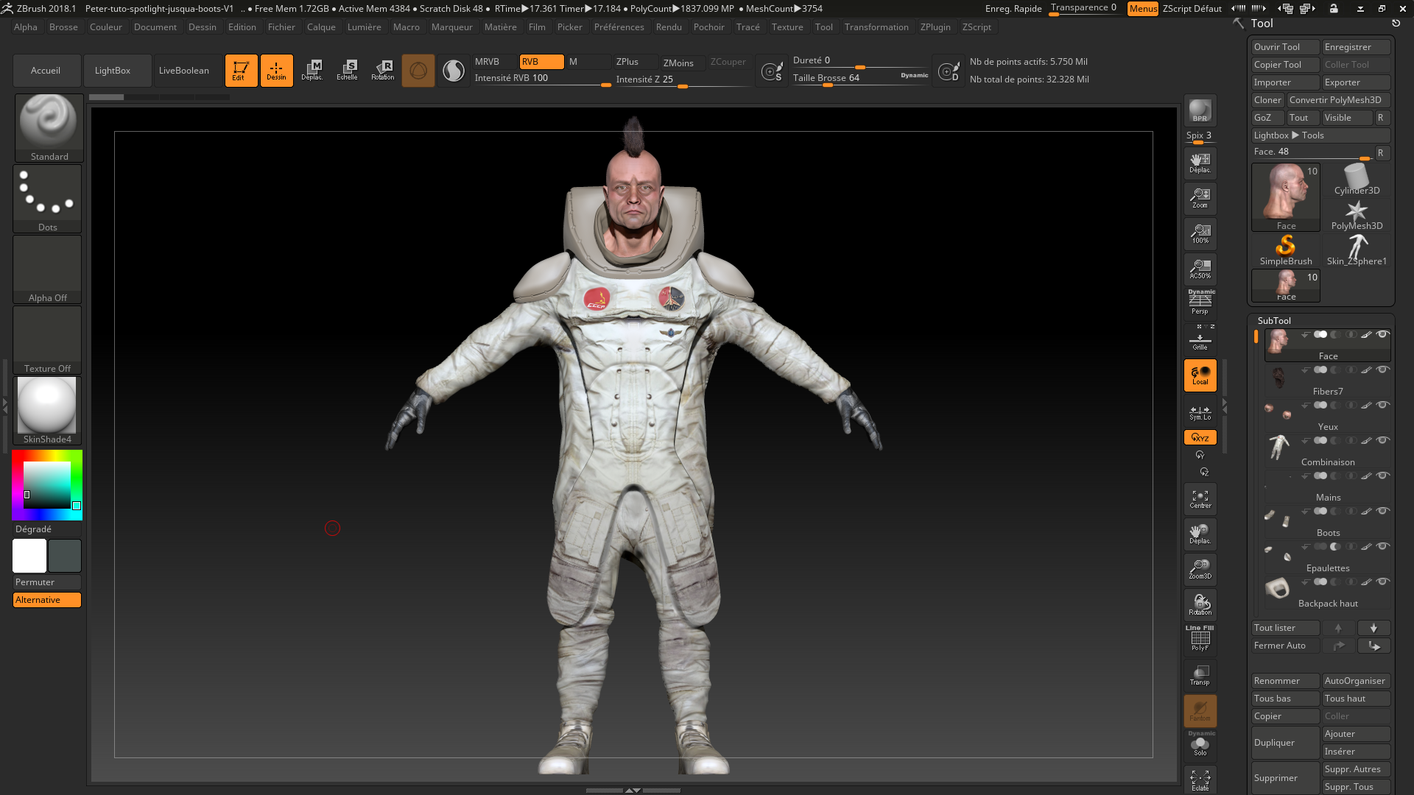
Task: Open the Transformation menu
Action: pos(876,27)
